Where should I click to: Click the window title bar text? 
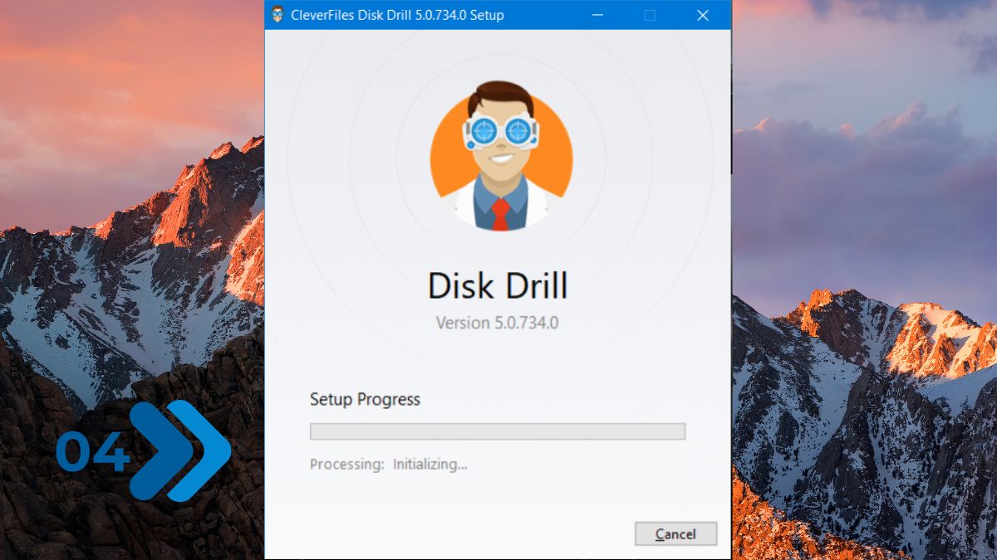397,15
